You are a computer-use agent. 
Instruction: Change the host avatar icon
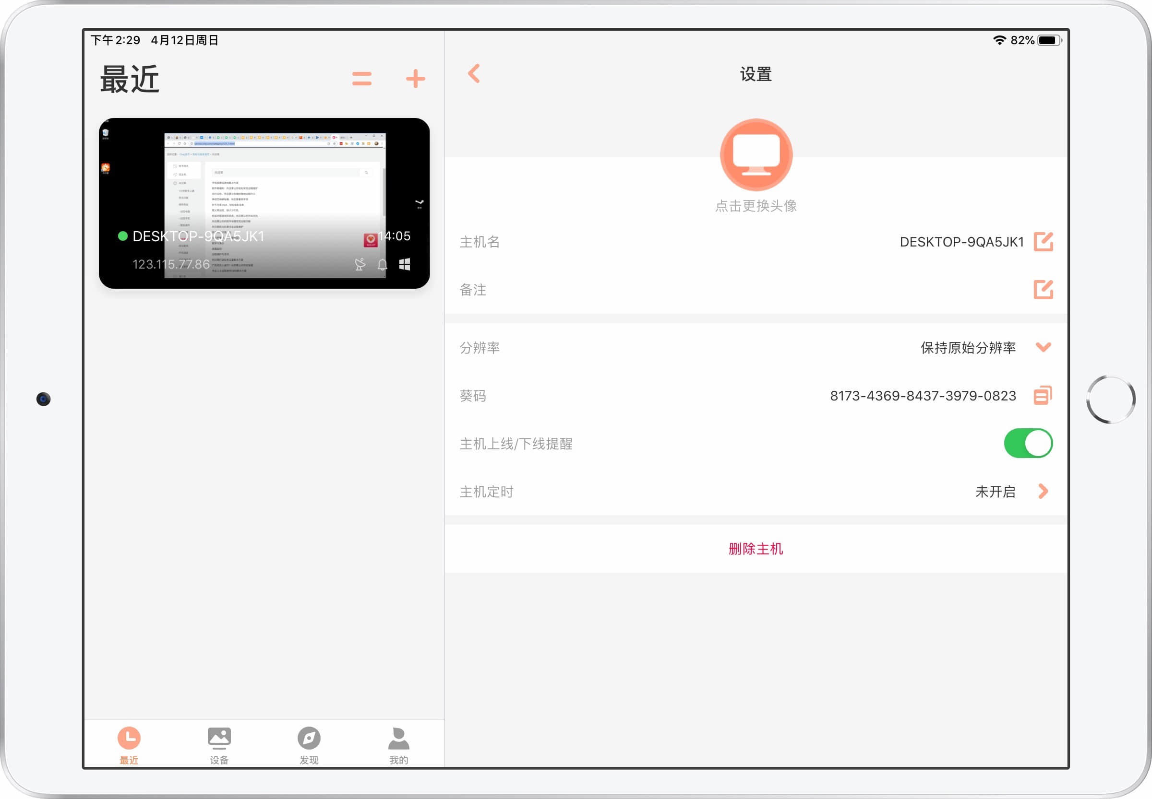click(x=756, y=155)
